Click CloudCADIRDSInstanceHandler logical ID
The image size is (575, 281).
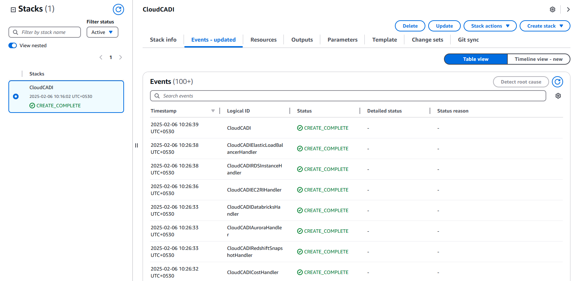click(254, 169)
